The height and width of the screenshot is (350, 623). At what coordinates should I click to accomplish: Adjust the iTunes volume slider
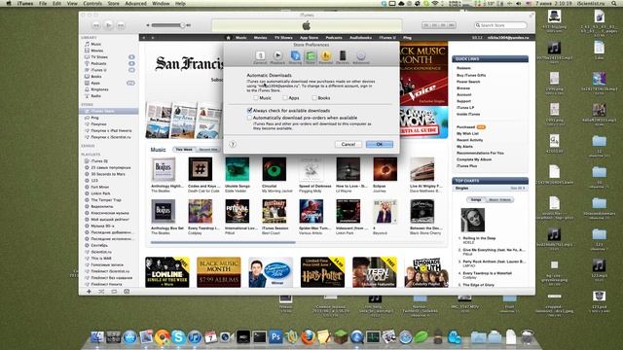point(168,25)
